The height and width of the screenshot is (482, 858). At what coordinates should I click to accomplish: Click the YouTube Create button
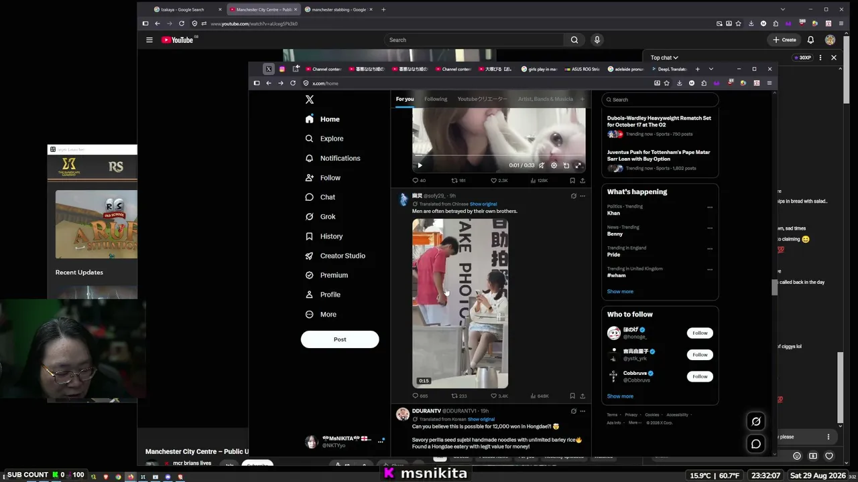pos(784,40)
